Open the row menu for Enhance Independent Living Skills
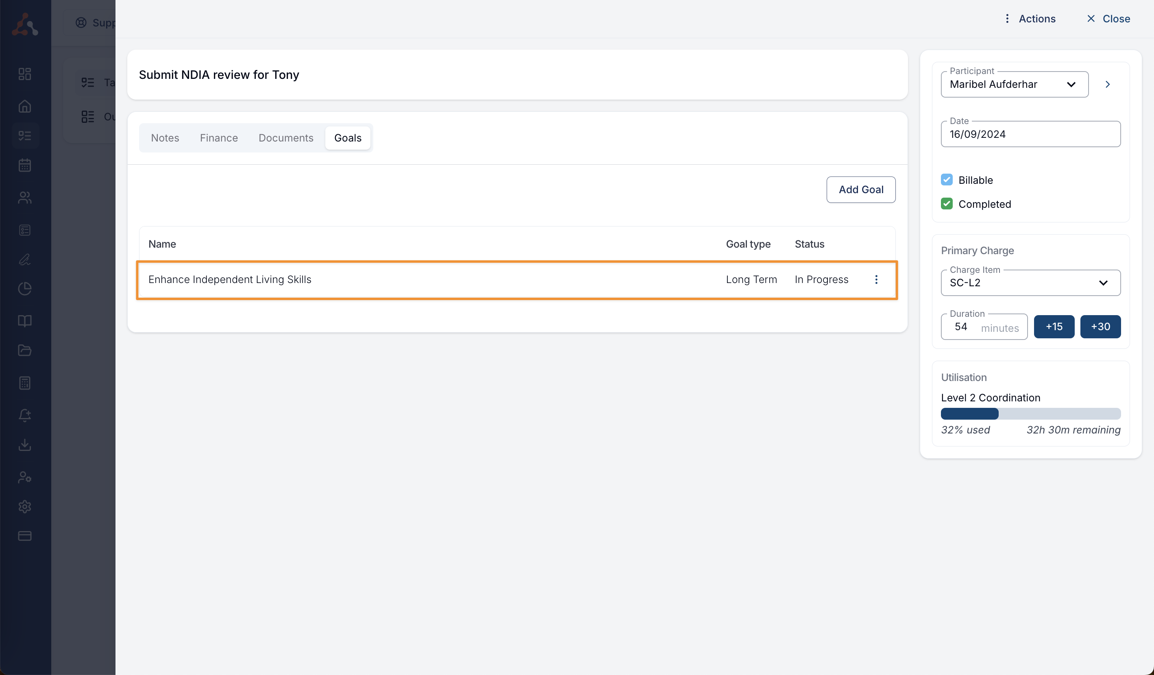Viewport: 1154px width, 675px height. coord(876,279)
